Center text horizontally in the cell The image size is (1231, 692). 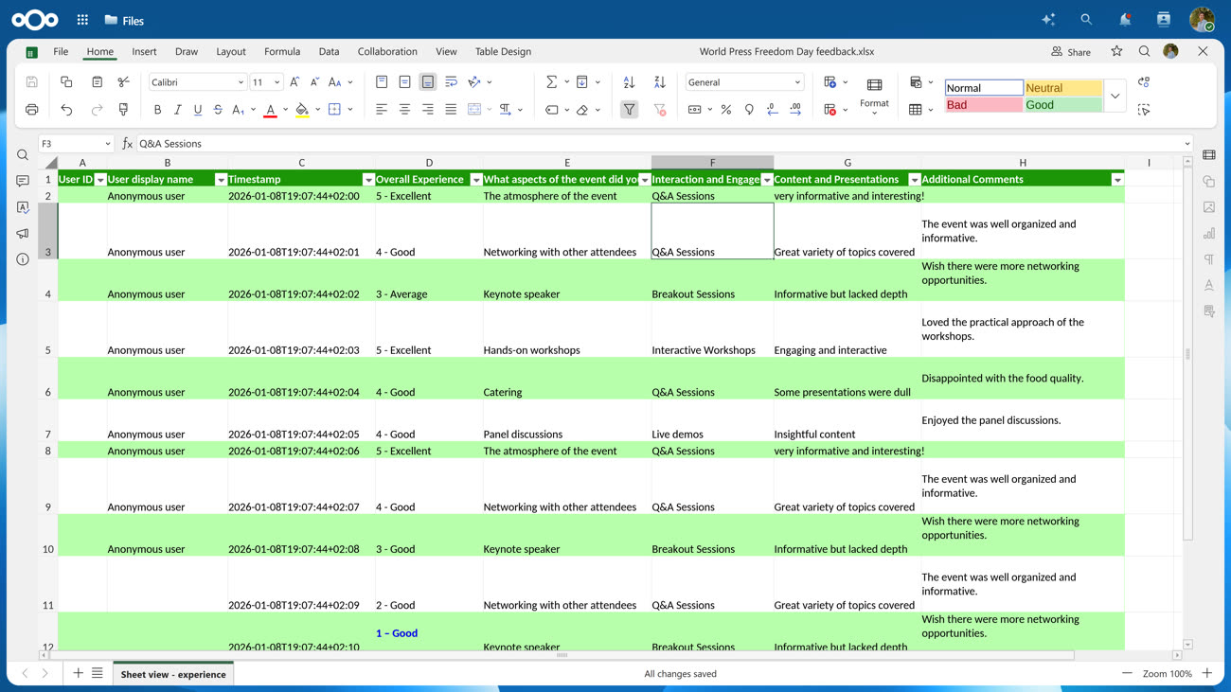click(404, 110)
